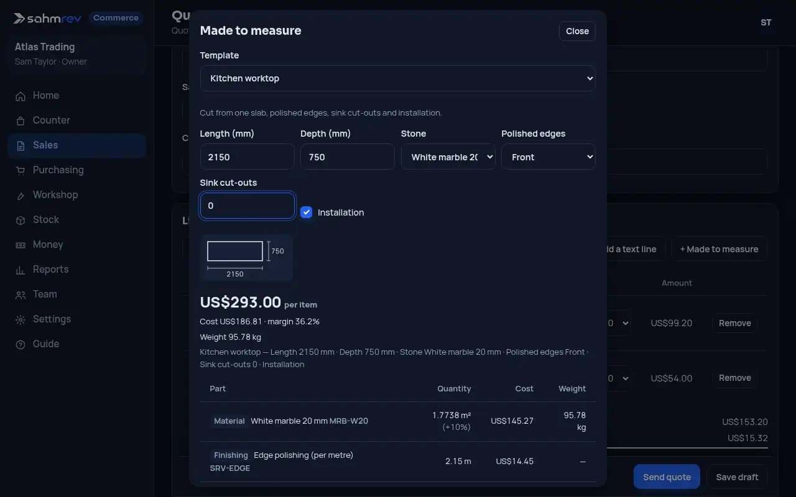Focus the Sink cut-outs field
796x497 pixels.
pos(247,206)
